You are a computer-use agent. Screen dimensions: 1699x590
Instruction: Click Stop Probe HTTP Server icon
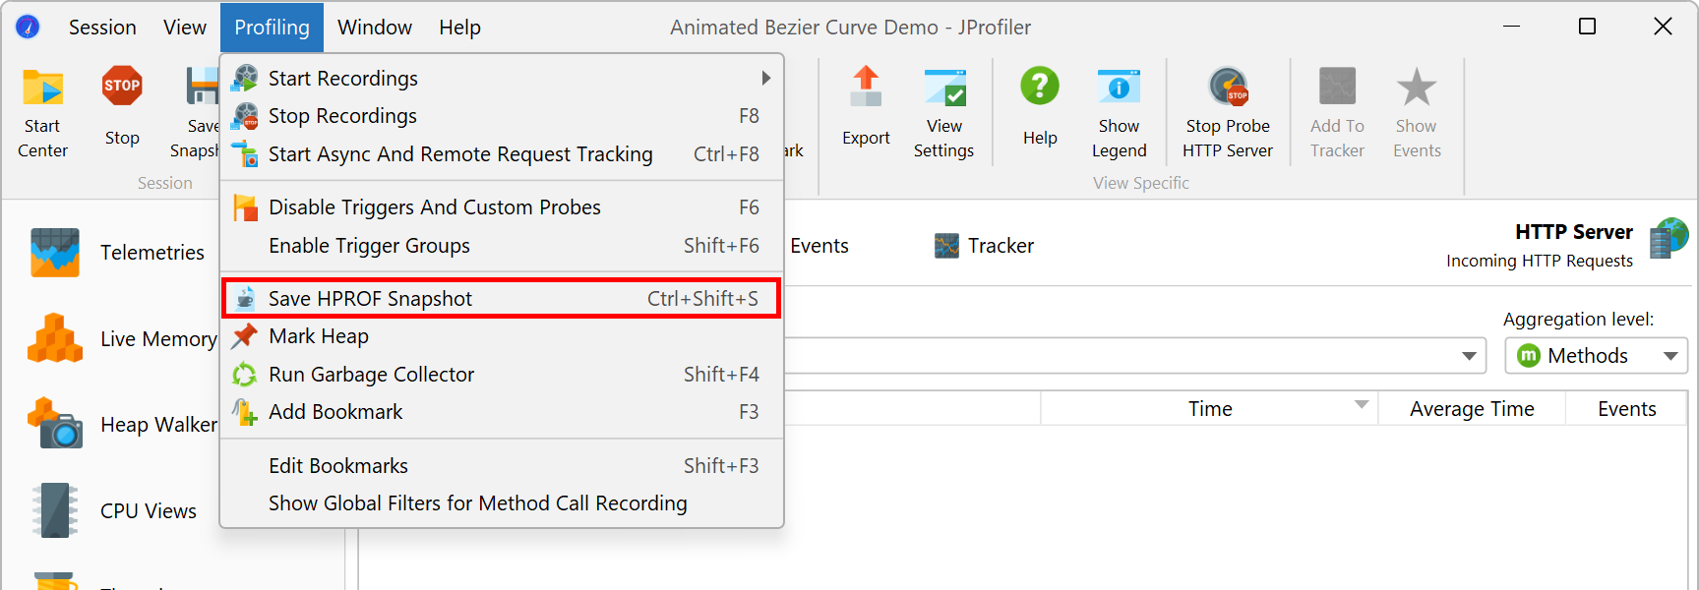(x=1227, y=88)
